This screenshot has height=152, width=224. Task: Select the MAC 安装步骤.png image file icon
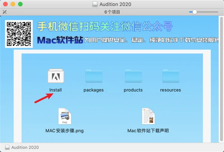click(65, 116)
